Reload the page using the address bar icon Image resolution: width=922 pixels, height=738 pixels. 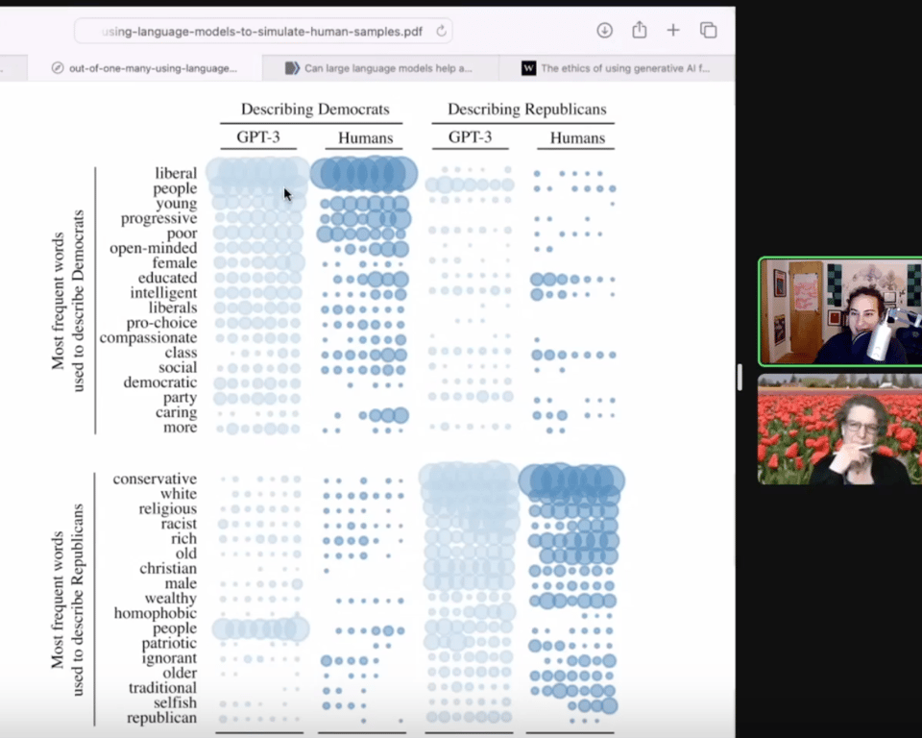coord(441,31)
